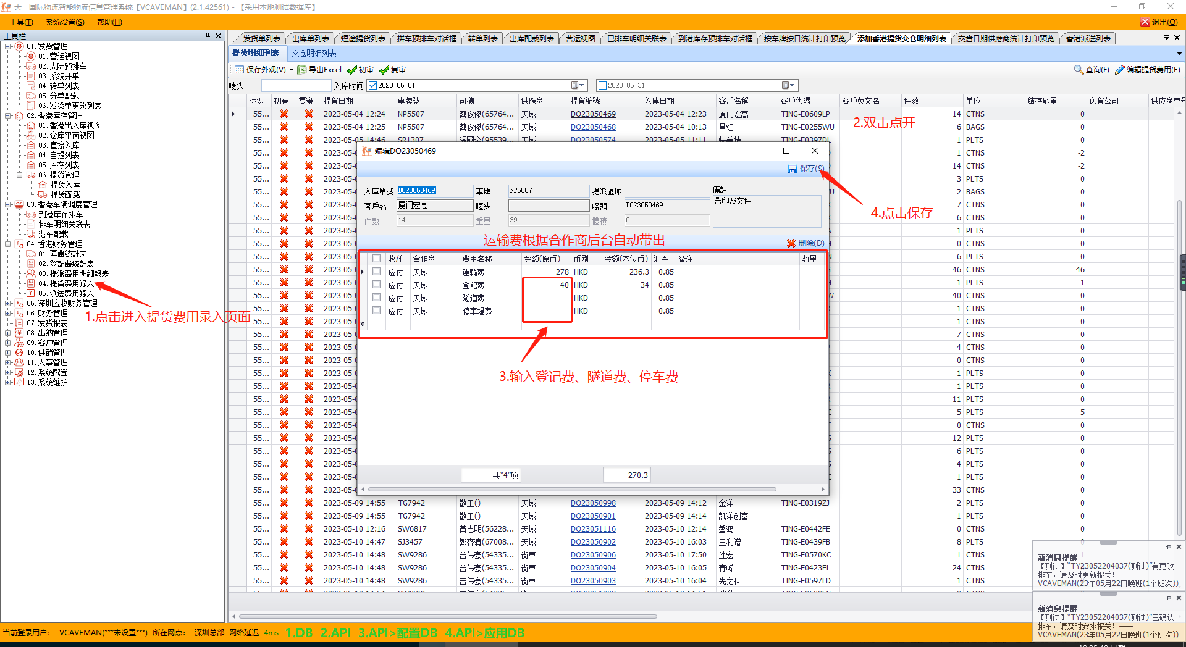Image resolution: width=1186 pixels, height=647 pixels.
Task: Click the 删除(D) red X delete icon
Action: click(x=791, y=243)
